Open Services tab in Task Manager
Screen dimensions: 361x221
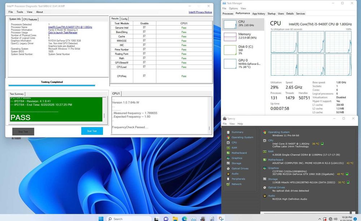point(300,14)
